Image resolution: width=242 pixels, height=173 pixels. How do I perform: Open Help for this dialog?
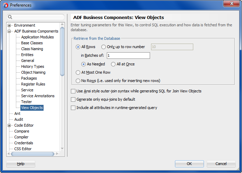pyautogui.click(x=21, y=164)
